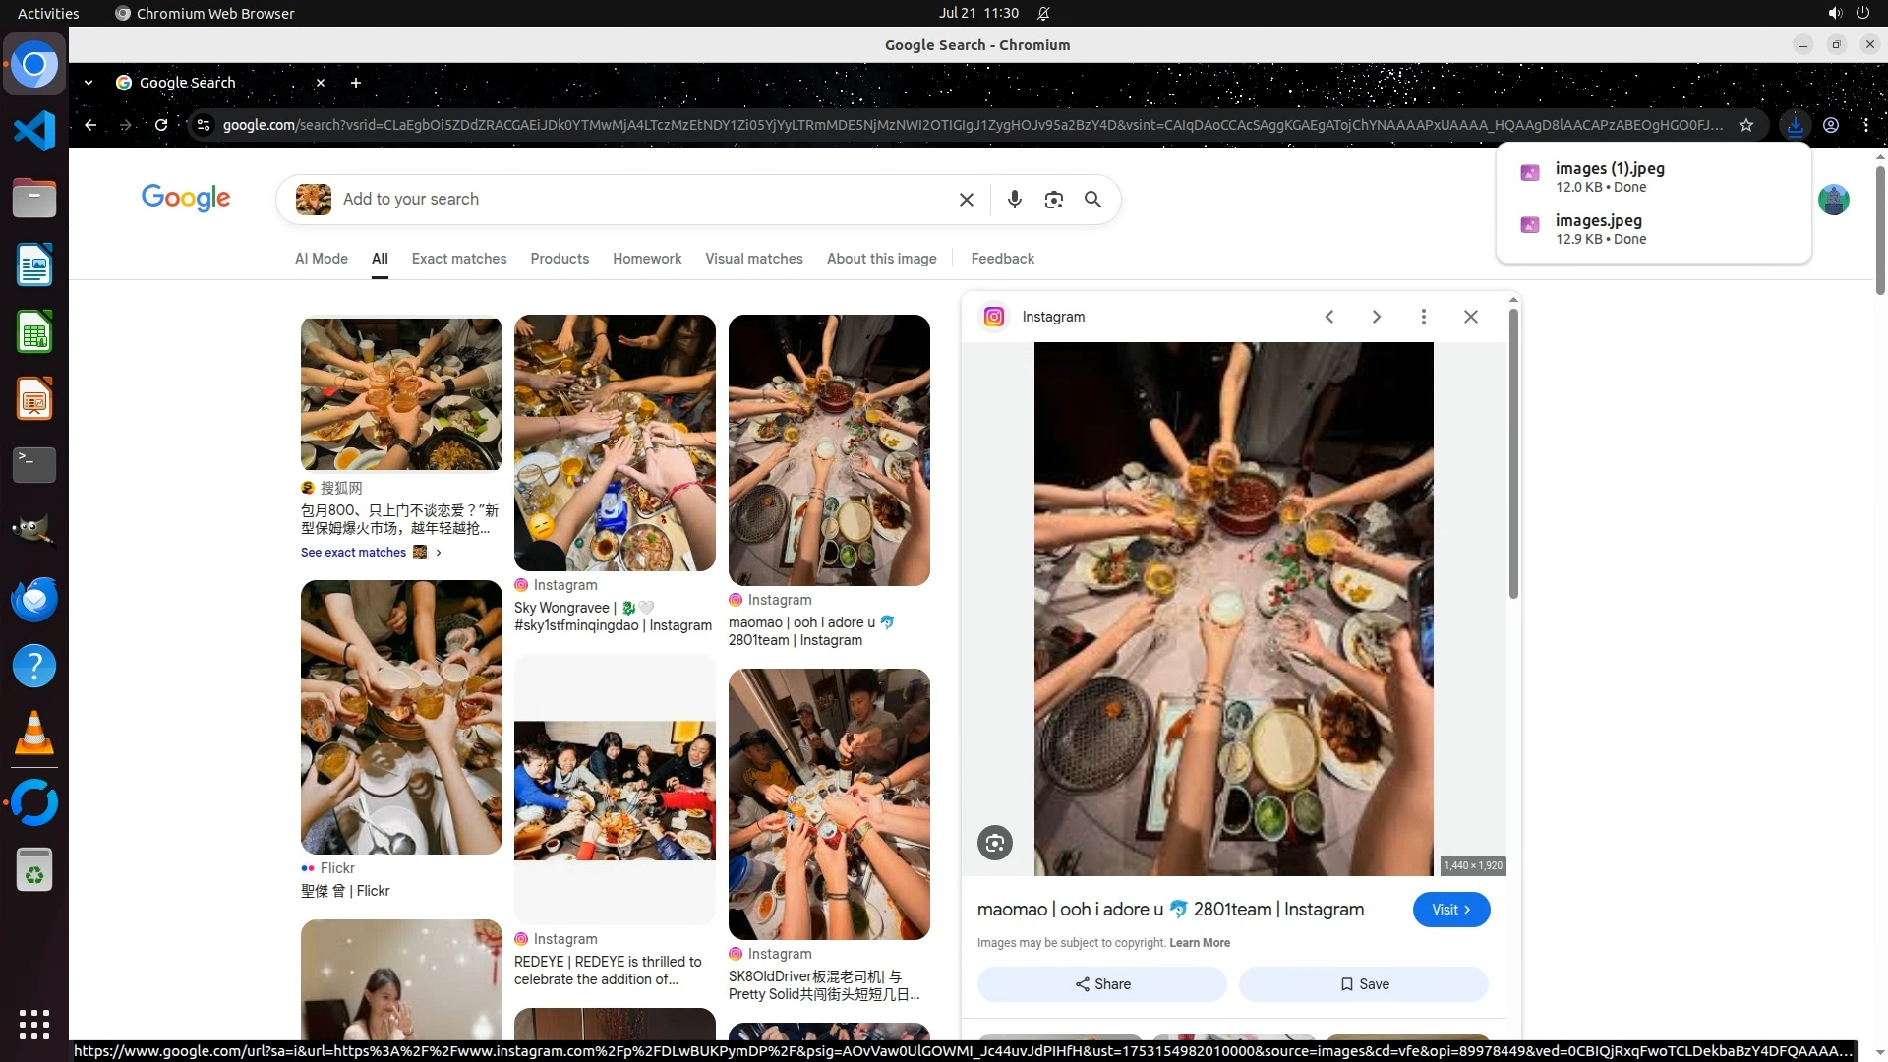Click the microphone voice search icon
Image resolution: width=1888 pixels, height=1062 pixels.
(1014, 200)
